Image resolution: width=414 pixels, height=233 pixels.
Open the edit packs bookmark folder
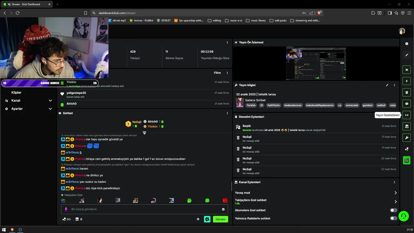pos(278,20)
